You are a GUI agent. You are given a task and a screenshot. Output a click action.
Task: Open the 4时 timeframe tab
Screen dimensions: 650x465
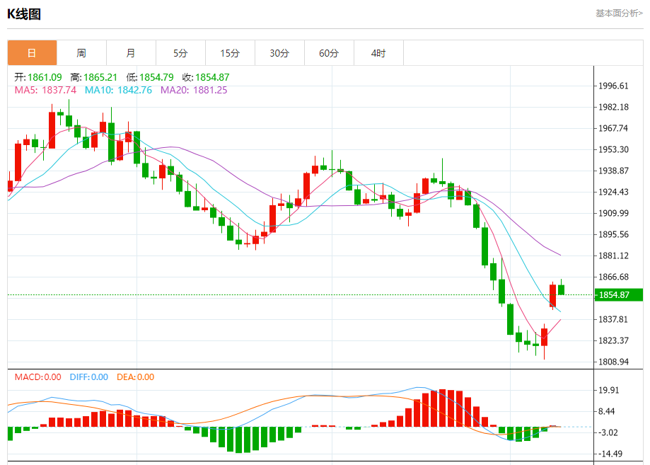click(x=378, y=52)
